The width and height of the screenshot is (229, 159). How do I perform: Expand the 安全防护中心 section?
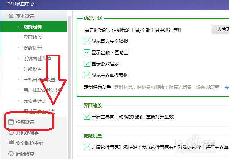point(33,143)
